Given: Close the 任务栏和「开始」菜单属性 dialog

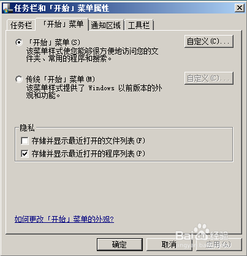Looking at the screenshot, I should point(239,8).
